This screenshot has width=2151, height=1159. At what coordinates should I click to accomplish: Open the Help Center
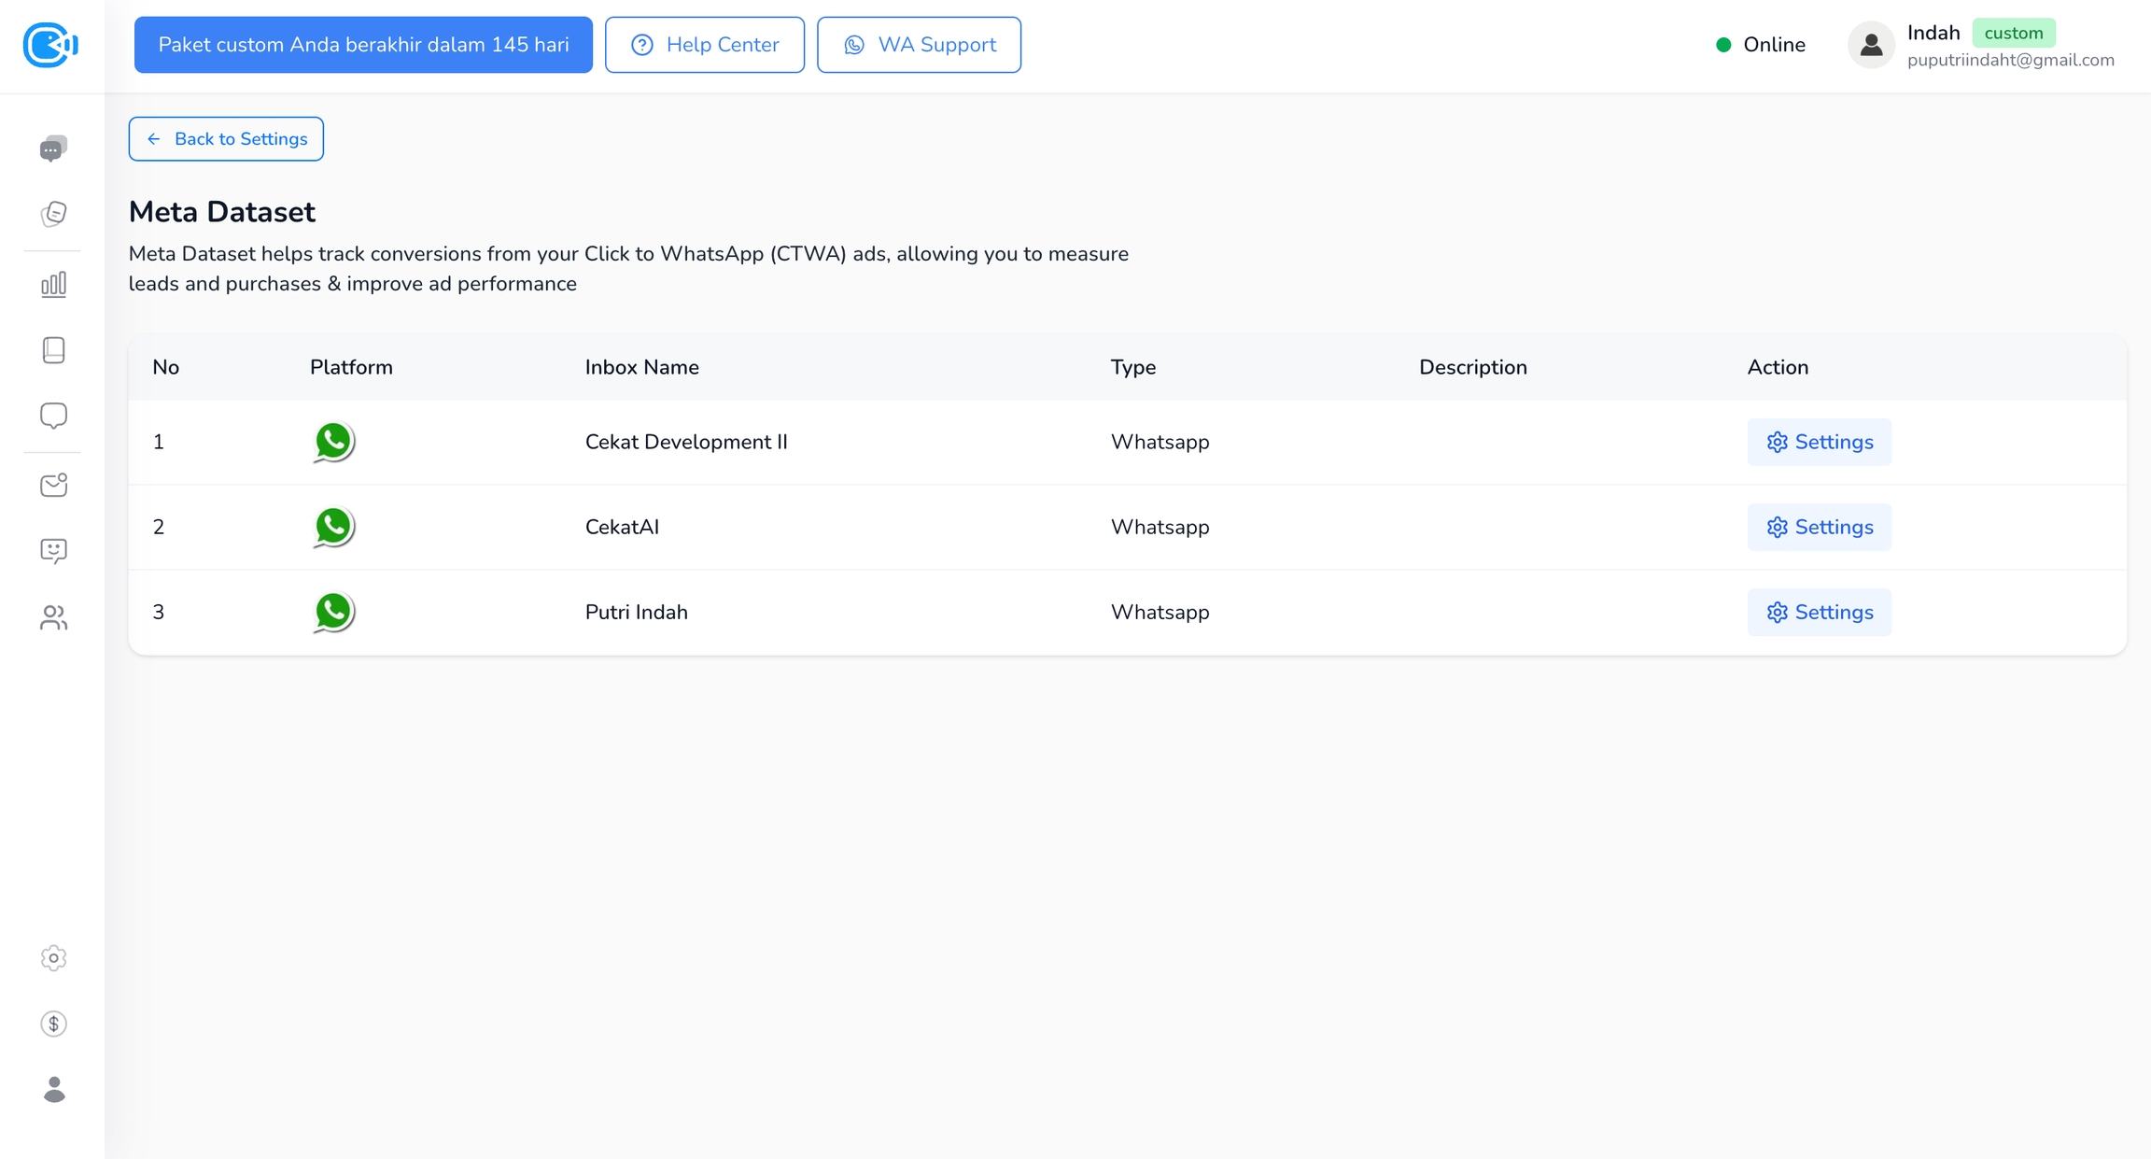[704, 45]
